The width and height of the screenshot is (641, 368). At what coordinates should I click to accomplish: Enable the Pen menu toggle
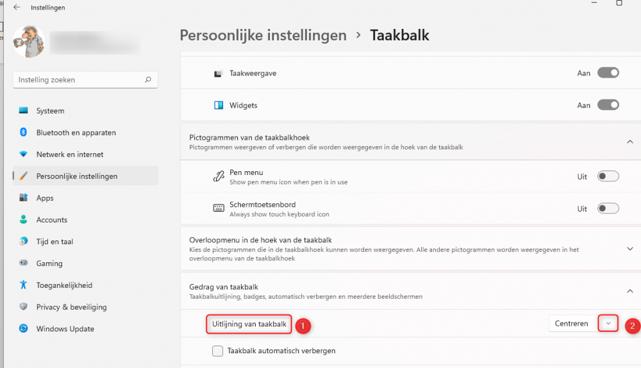tap(608, 176)
